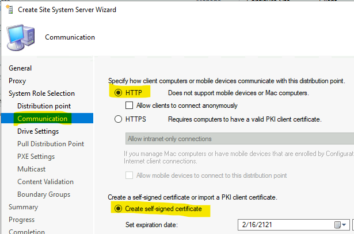
Task: Select System Role Selection step
Action: pos(41,93)
